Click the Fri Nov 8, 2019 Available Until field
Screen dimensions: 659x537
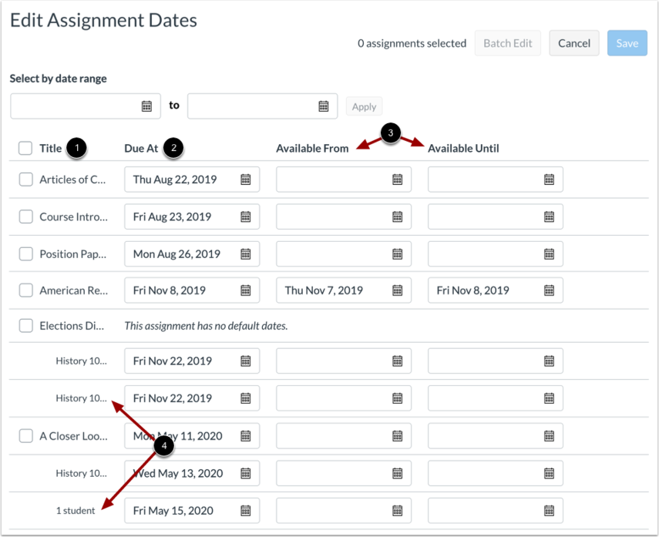pos(496,290)
